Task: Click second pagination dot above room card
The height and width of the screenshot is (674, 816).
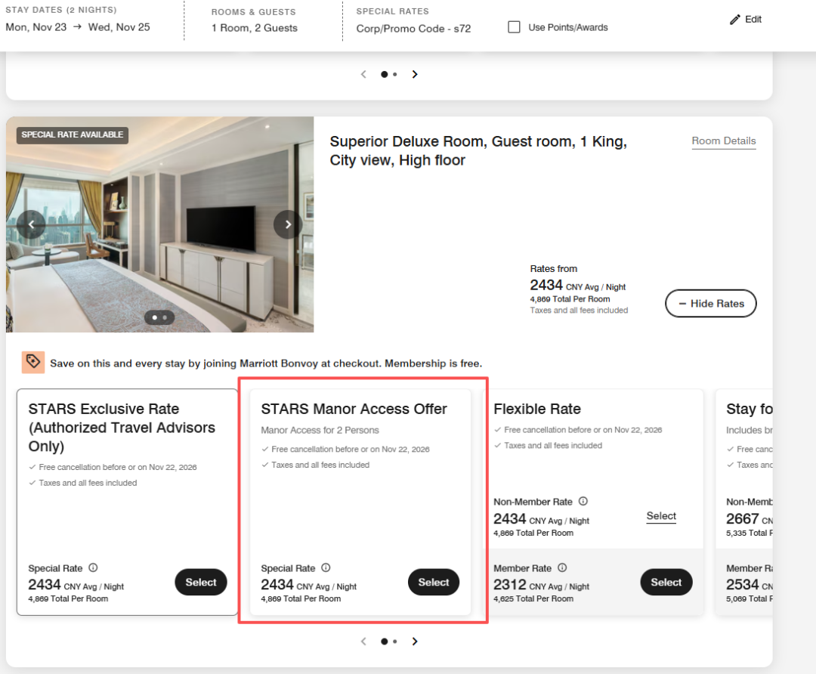Action: (x=395, y=74)
